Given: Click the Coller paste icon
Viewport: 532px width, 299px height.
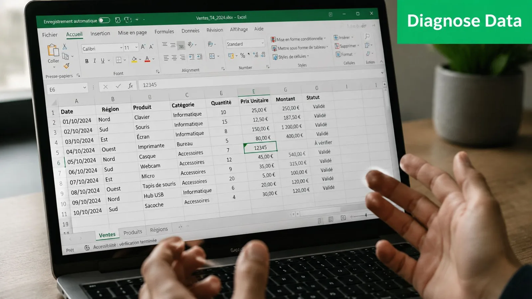Looking at the screenshot, I should (x=53, y=50).
